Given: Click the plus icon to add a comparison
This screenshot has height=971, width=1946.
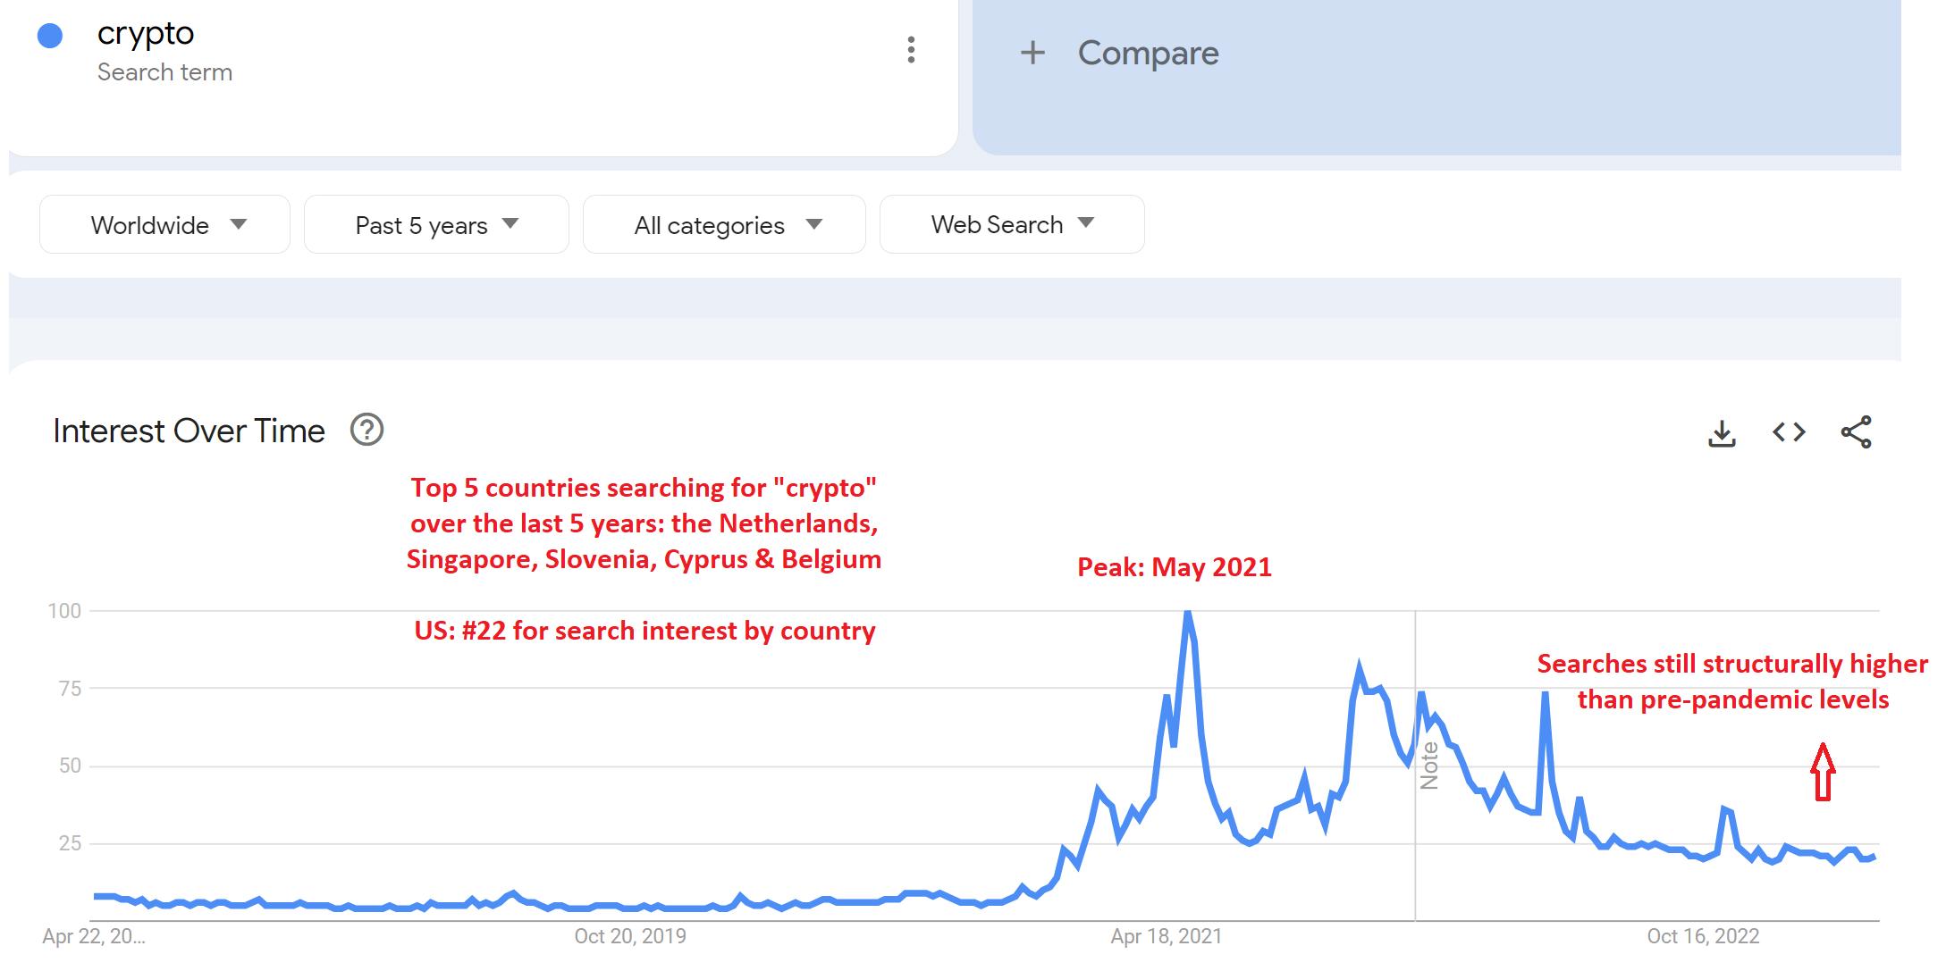Looking at the screenshot, I should 1032,53.
